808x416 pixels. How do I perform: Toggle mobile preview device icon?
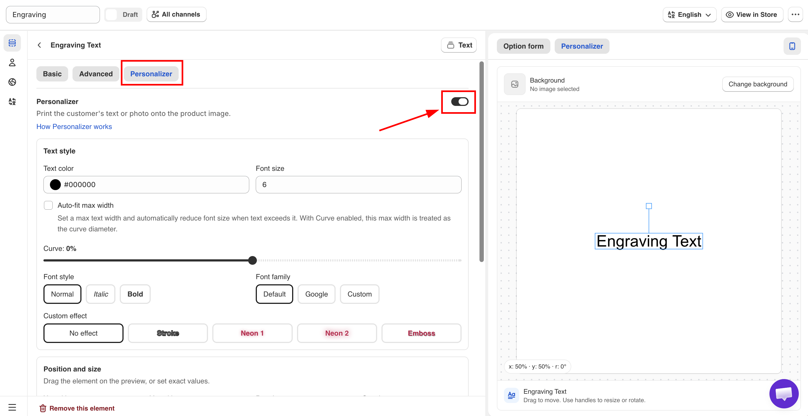tap(792, 46)
